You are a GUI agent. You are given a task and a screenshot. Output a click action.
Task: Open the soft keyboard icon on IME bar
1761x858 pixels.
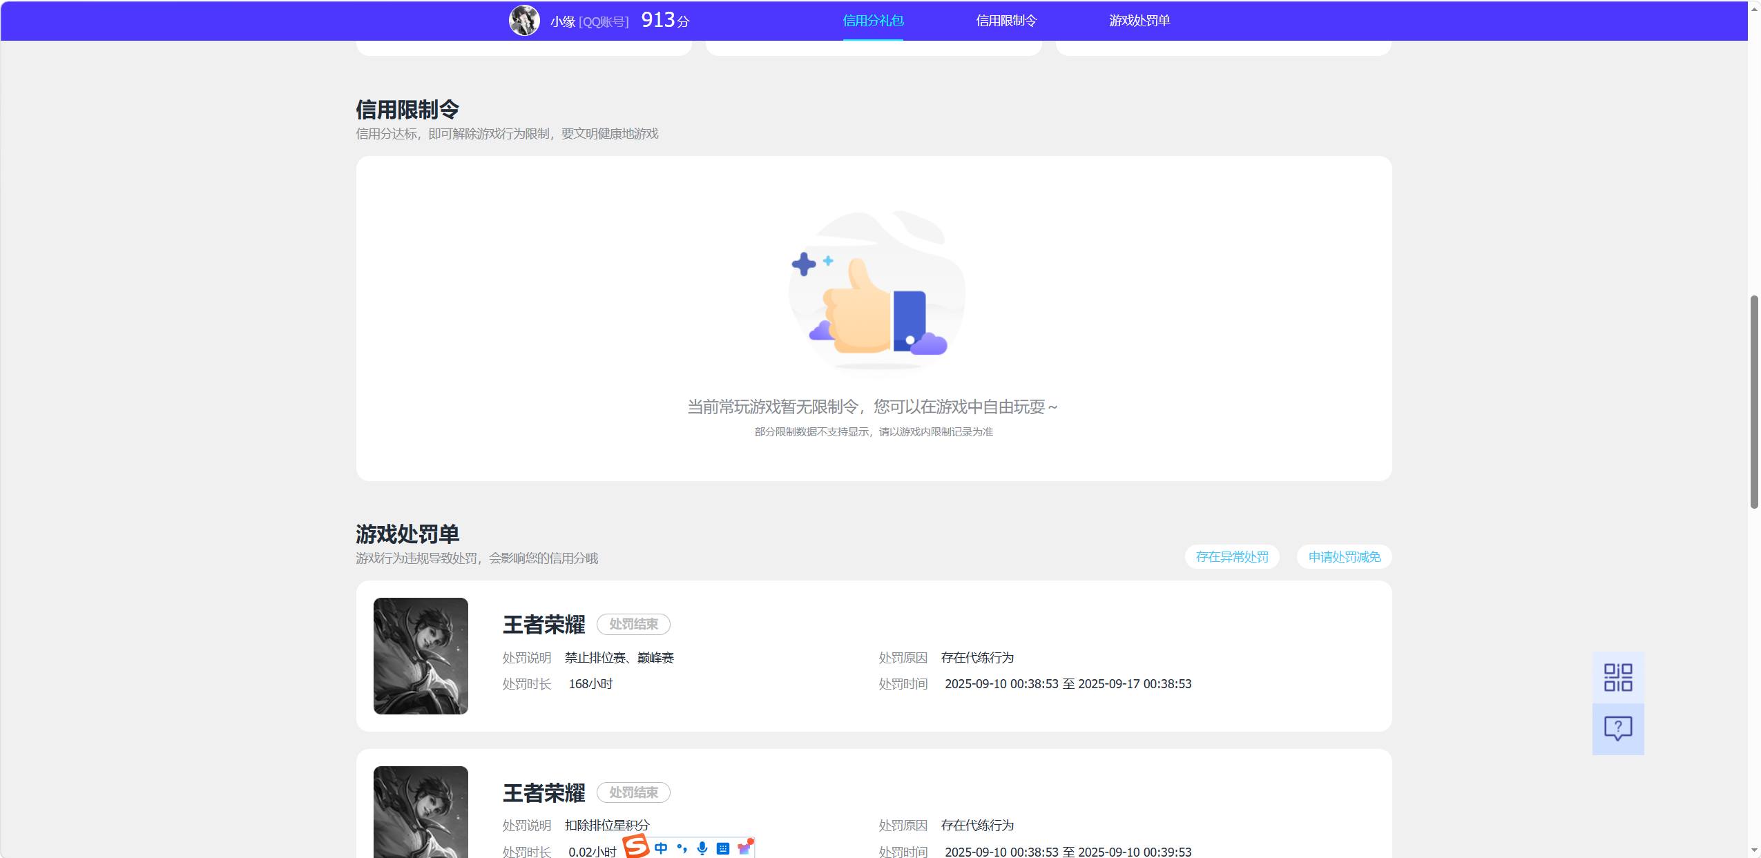[x=723, y=848]
